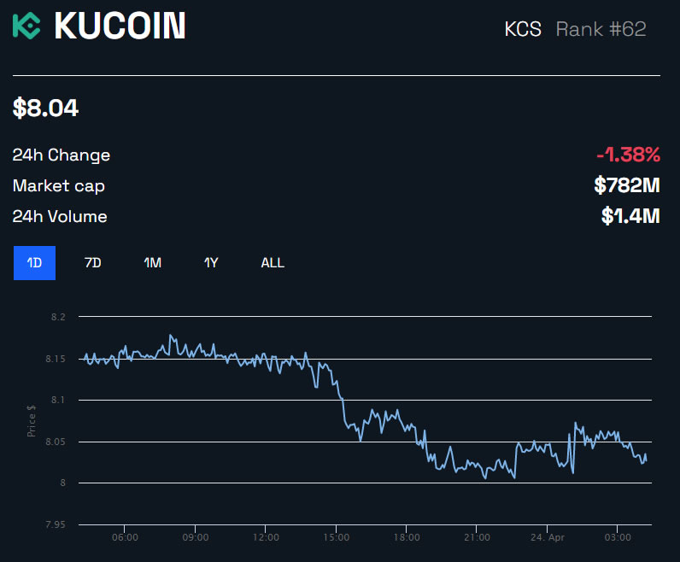Click the 8.2 y-axis price label
Image resolution: width=680 pixels, height=562 pixels.
(x=59, y=317)
